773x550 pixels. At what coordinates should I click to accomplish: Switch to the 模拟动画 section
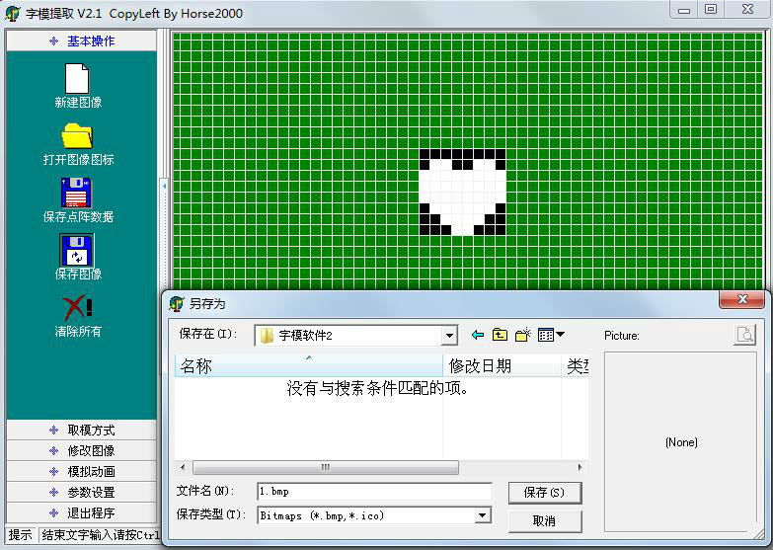click(81, 471)
